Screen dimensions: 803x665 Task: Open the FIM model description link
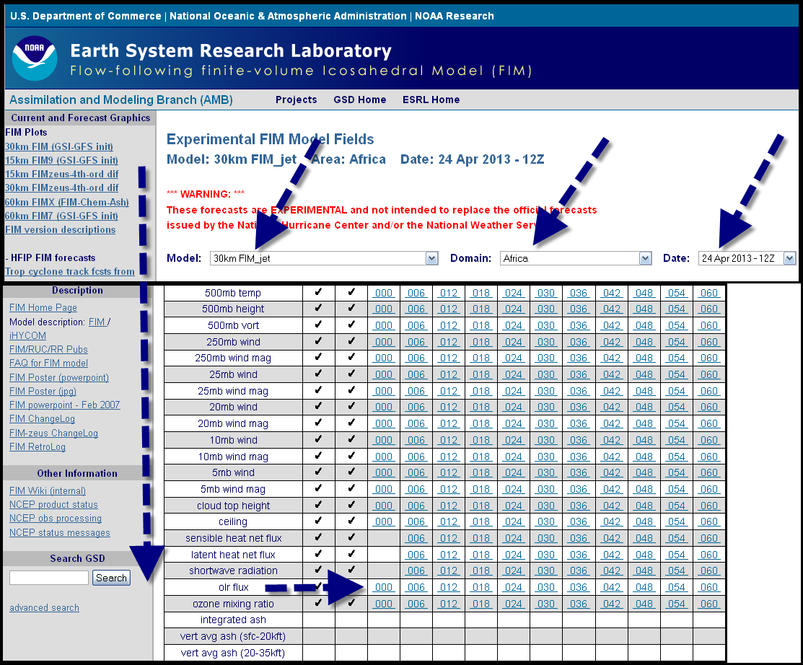97,322
